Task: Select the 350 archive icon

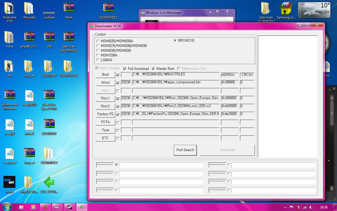Action: [49, 40]
